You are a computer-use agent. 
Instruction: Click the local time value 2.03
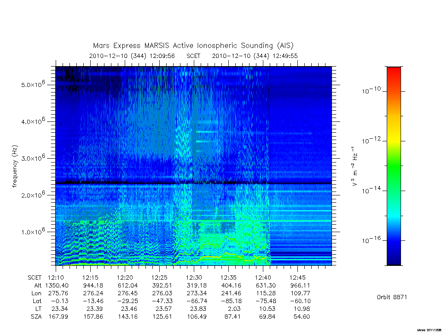point(234,309)
